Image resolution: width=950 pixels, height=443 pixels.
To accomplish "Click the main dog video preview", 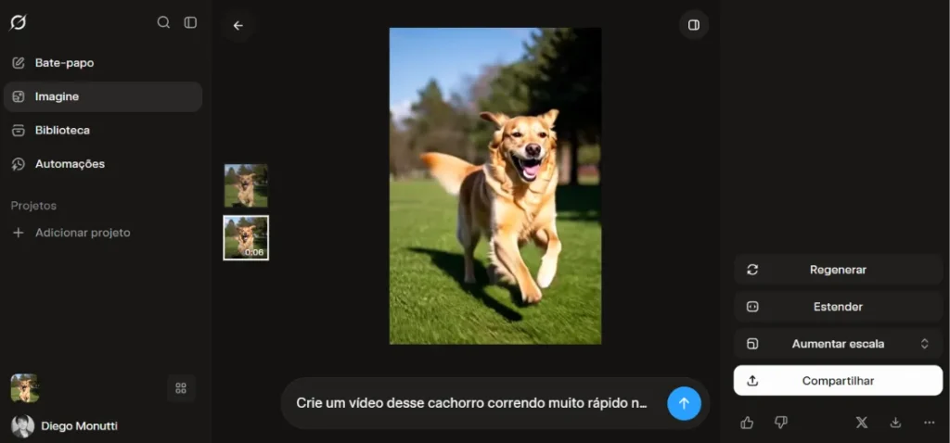I will [x=495, y=185].
